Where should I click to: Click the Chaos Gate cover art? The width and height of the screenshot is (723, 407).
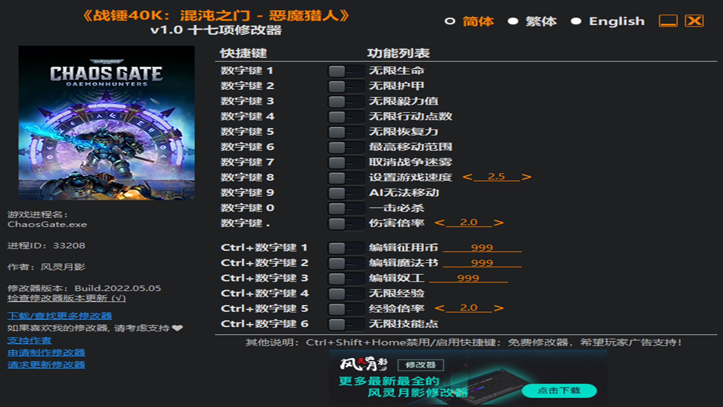coord(107,123)
